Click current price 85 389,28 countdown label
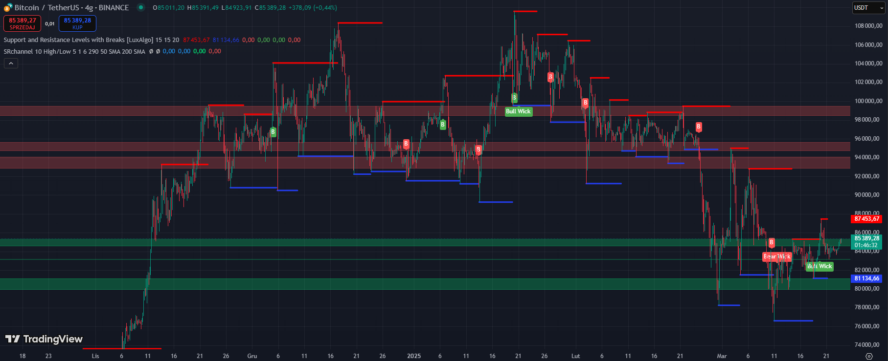This screenshot has height=361, width=888. [866, 242]
